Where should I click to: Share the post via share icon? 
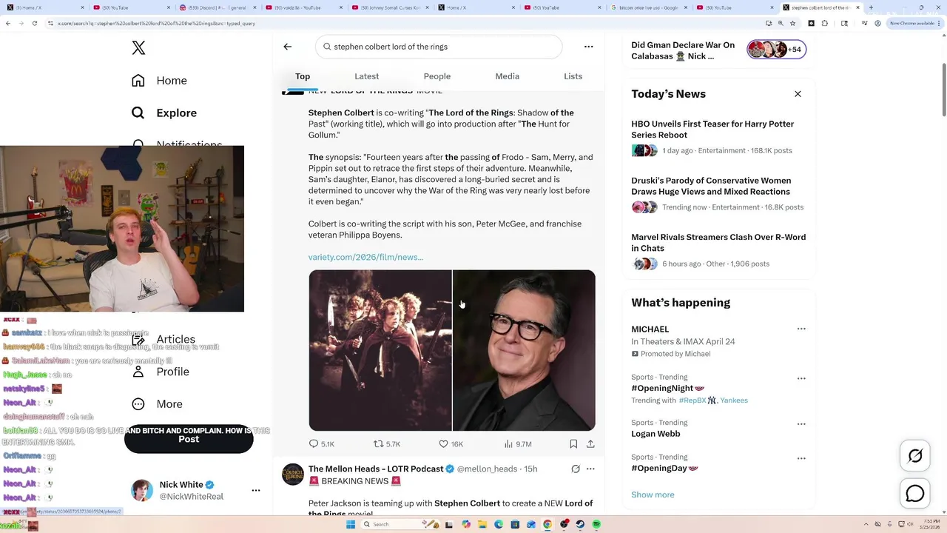590,444
